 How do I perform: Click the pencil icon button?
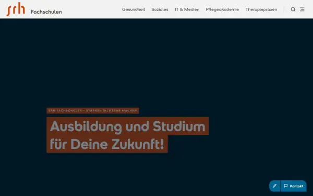click(274, 186)
